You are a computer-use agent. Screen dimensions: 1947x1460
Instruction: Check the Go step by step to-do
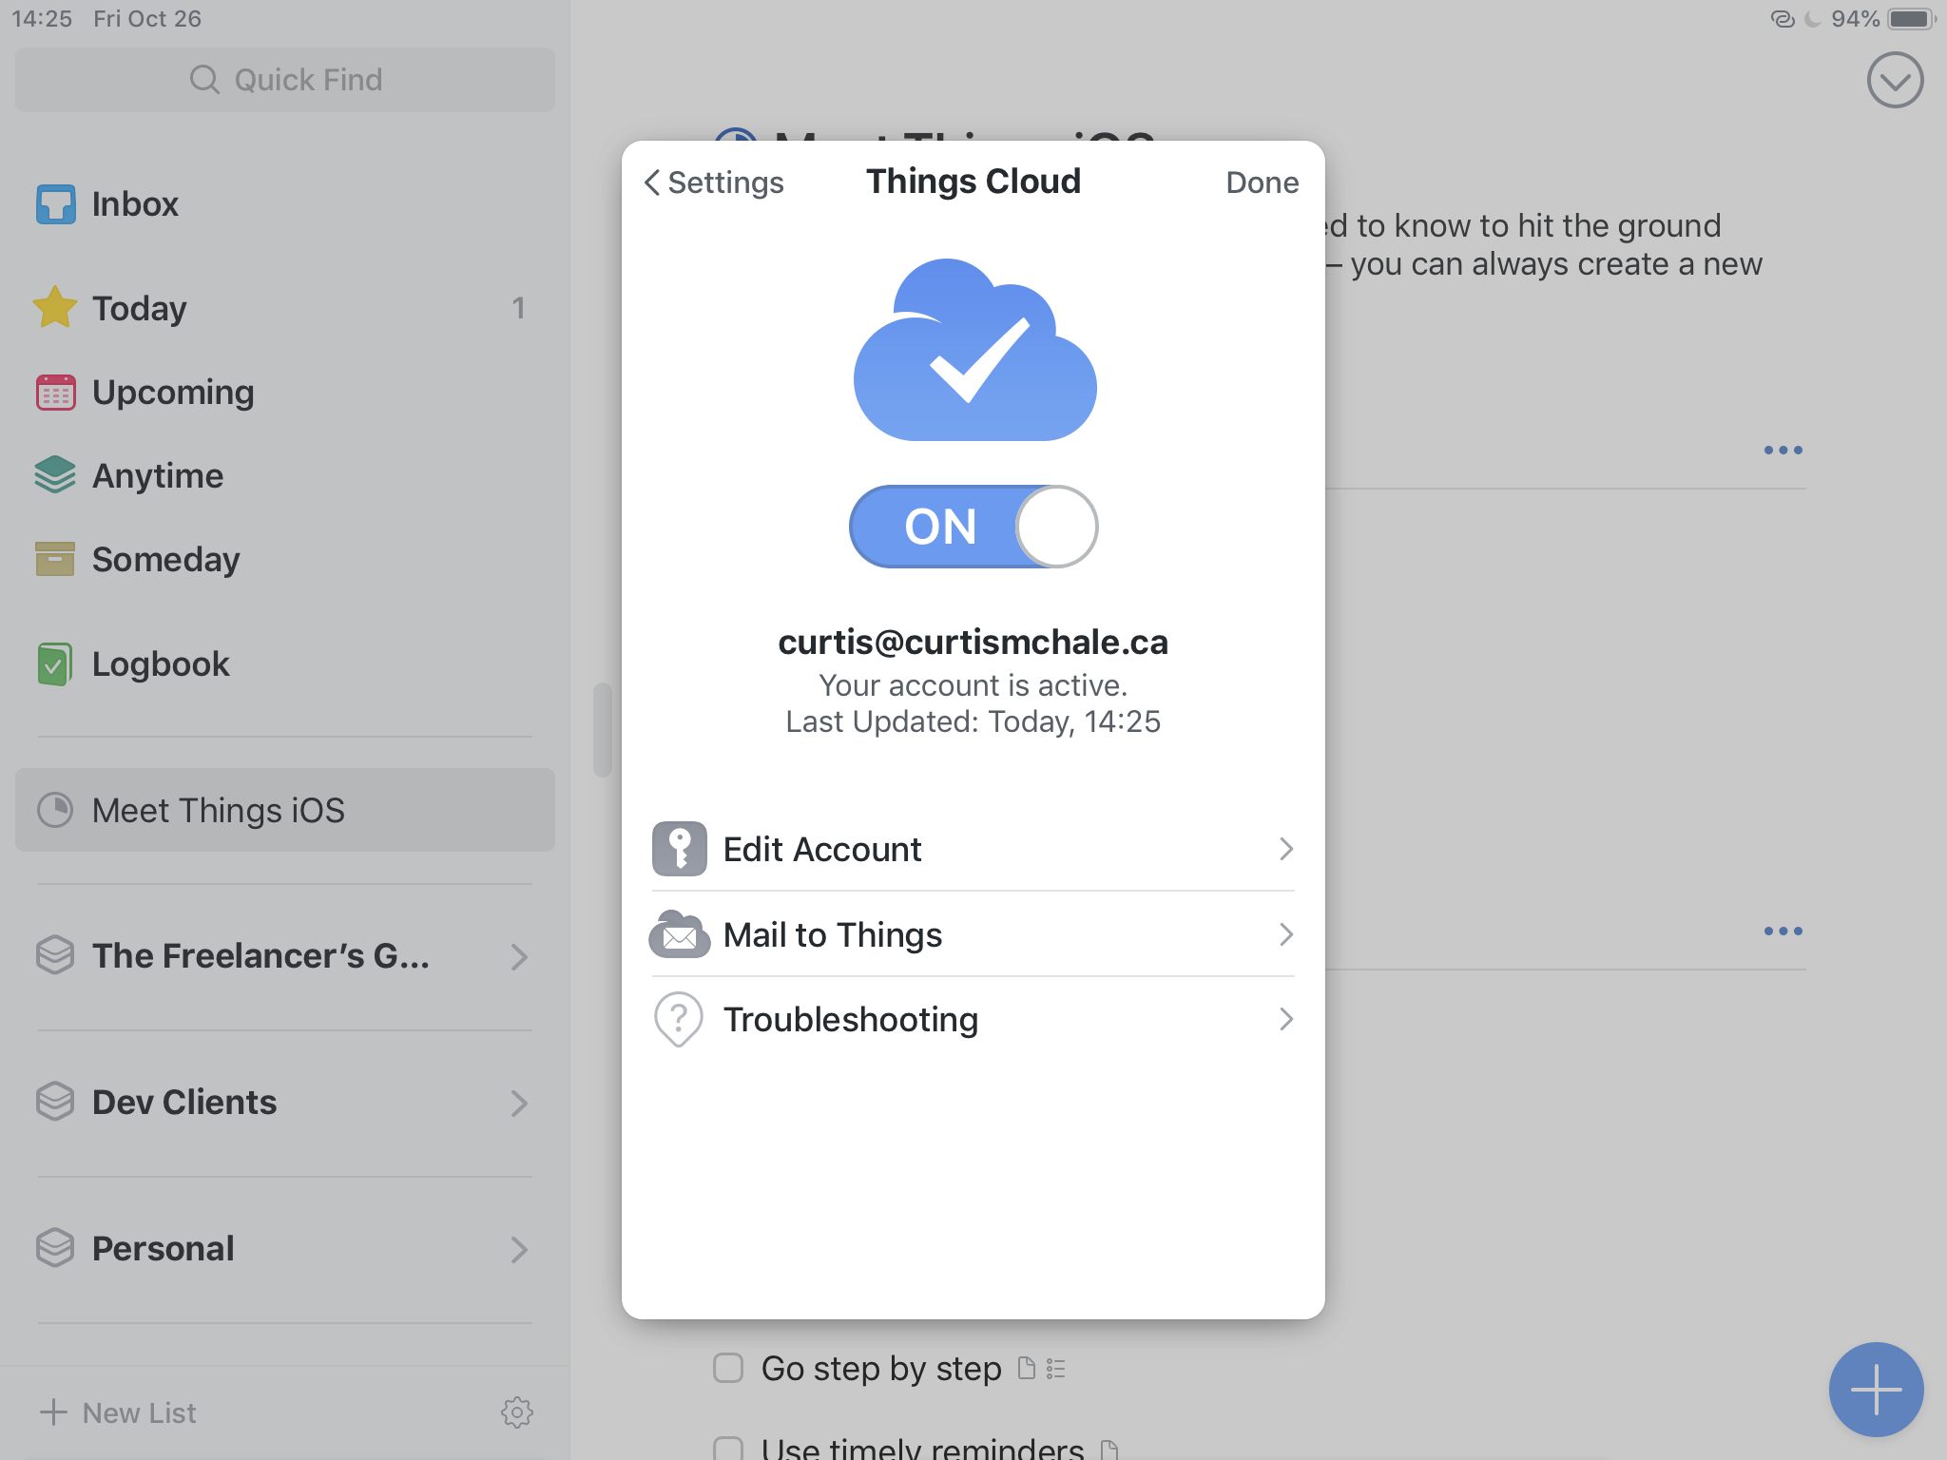click(x=728, y=1369)
